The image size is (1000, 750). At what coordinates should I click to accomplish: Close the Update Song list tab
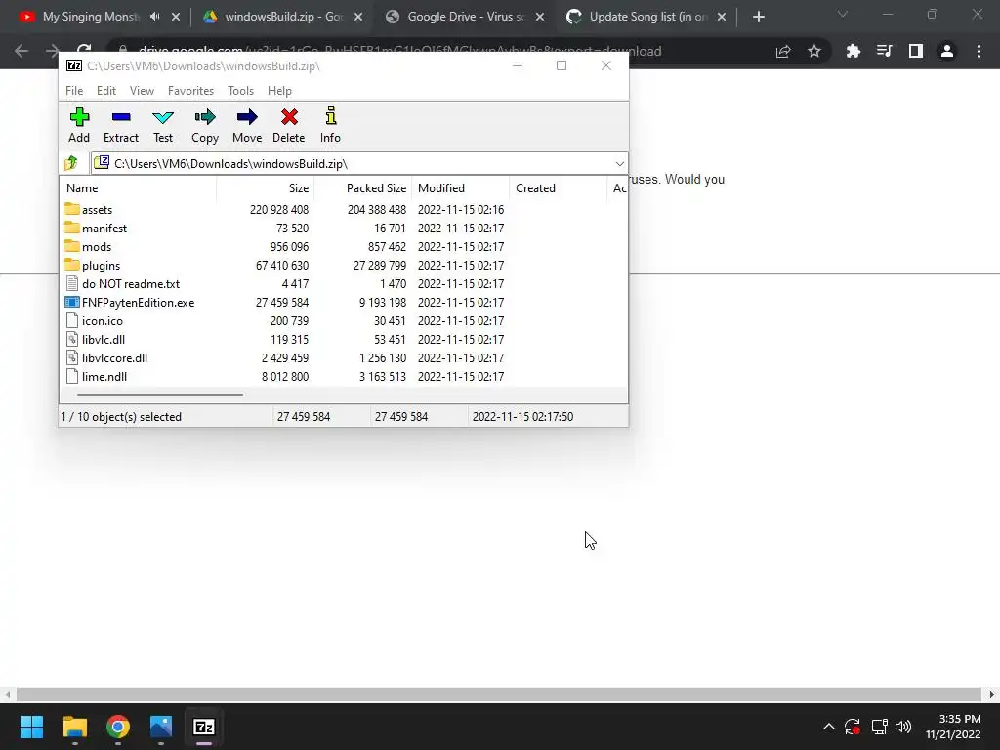pos(722,17)
